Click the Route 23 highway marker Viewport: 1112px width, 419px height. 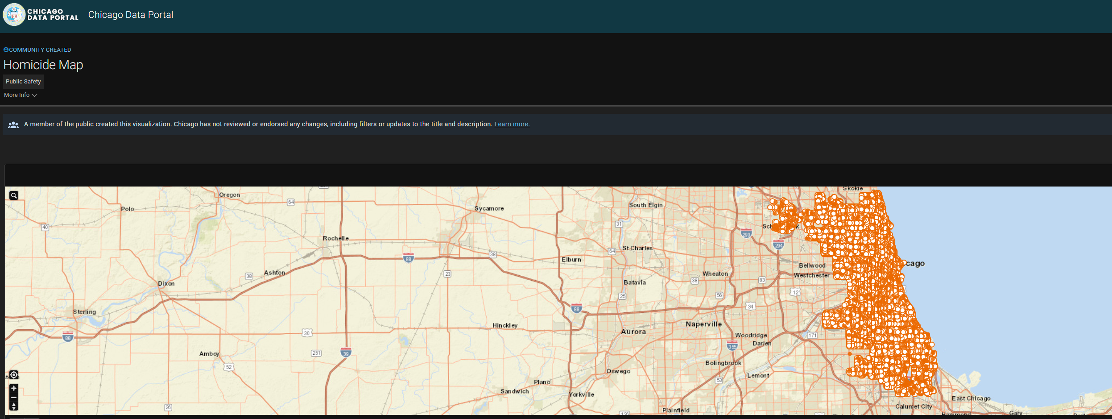point(447,274)
